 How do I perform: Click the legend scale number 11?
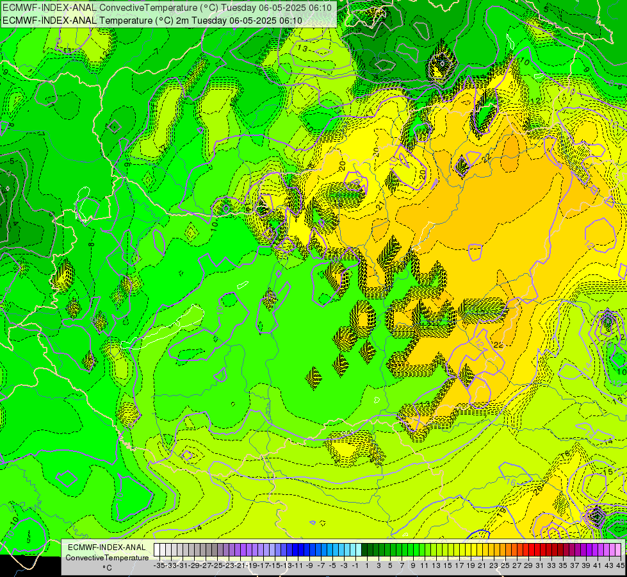(x=425, y=565)
